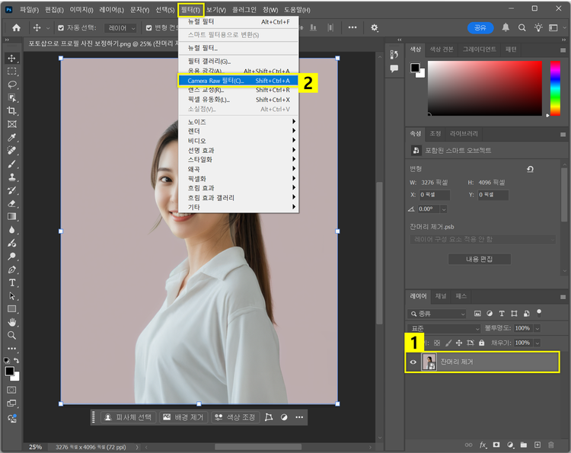Open the 표준 blend mode dropdown
The width and height of the screenshot is (571, 453).
click(445, 328)
